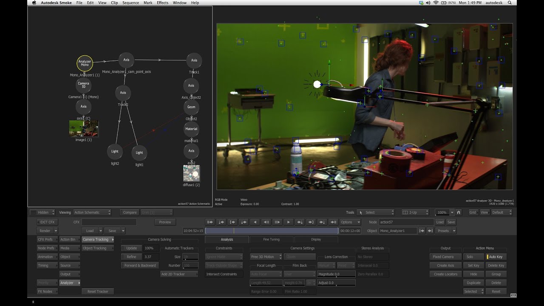Image resolution: width=544 pixels, height=306 pixels.
Task: Open the Effects menu
Action: [x=162, y=3]
